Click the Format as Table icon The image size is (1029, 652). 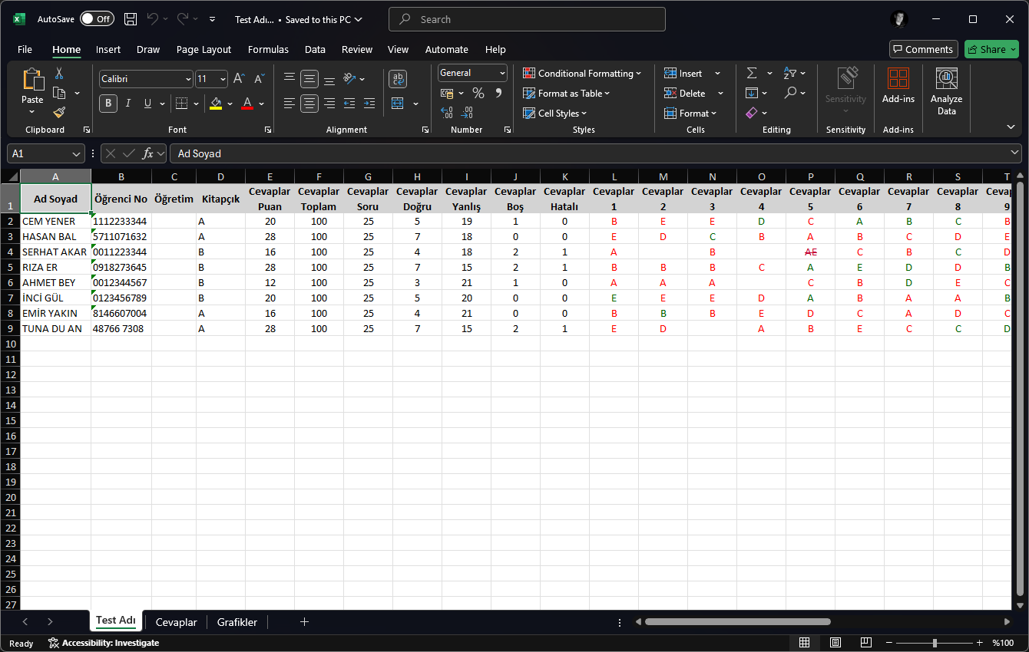528,93
